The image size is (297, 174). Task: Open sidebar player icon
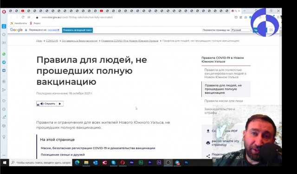(4, 43)
